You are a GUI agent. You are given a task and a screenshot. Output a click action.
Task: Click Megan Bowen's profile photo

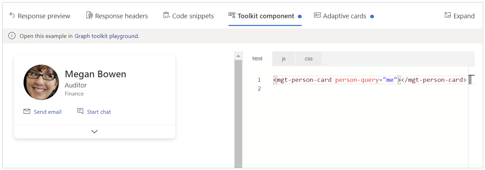point(41,82)
